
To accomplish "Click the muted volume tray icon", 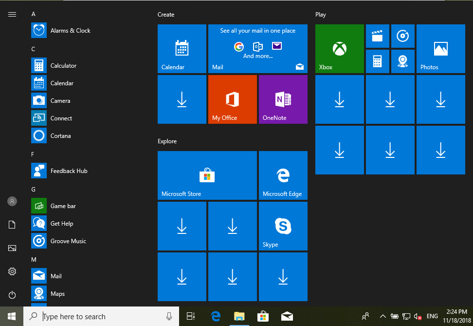I will coord(417,316).
